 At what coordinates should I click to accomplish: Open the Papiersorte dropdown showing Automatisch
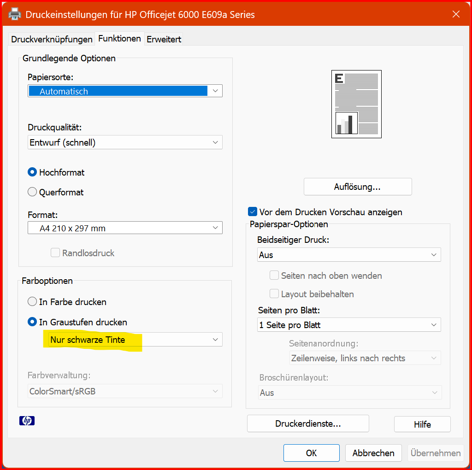(125, 91)
